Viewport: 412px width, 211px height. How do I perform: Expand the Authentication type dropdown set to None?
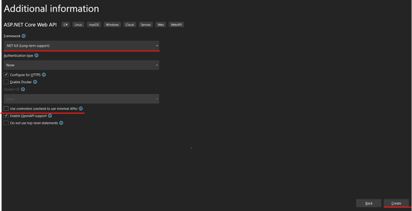point(81,65)
